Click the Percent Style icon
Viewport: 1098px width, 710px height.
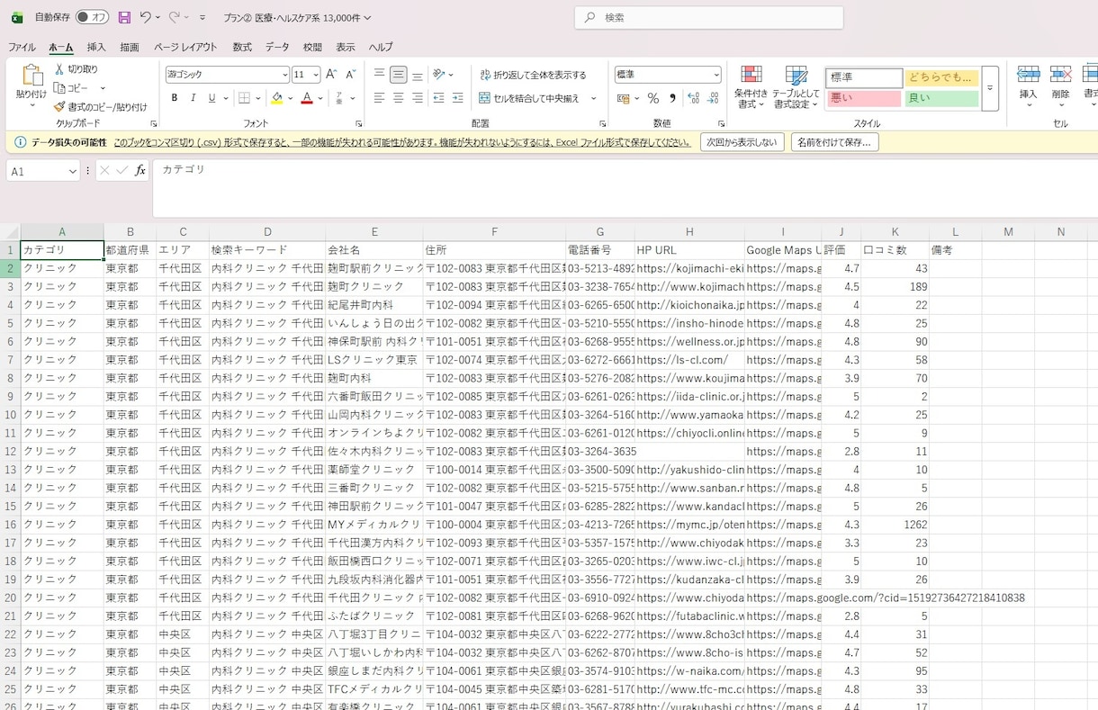pos(653,98)
